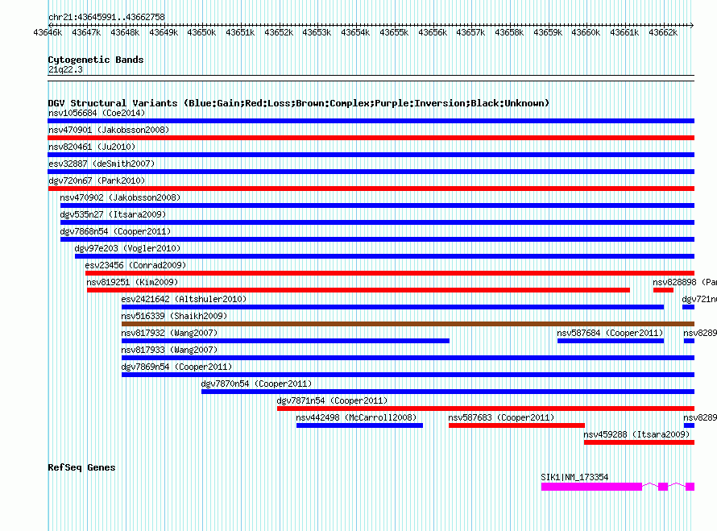Click the short red nsv828898 bar
Viewport: 717px width, 531px height.
(x=664, y=290)
